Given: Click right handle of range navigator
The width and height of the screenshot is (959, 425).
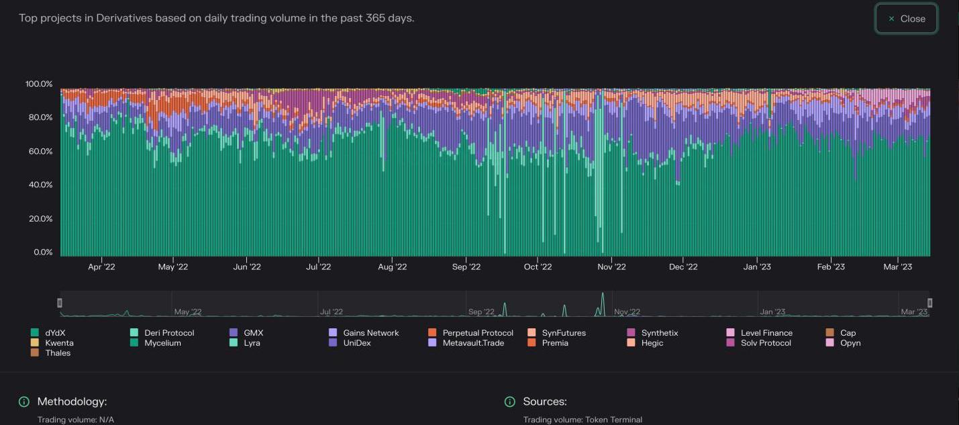Looking at the screenshot, I should pos(929,303).
